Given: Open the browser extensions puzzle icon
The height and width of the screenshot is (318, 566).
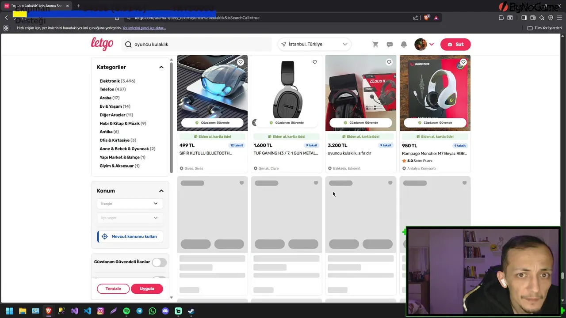Looking at the screenshot, I should [x=501, y=18].
